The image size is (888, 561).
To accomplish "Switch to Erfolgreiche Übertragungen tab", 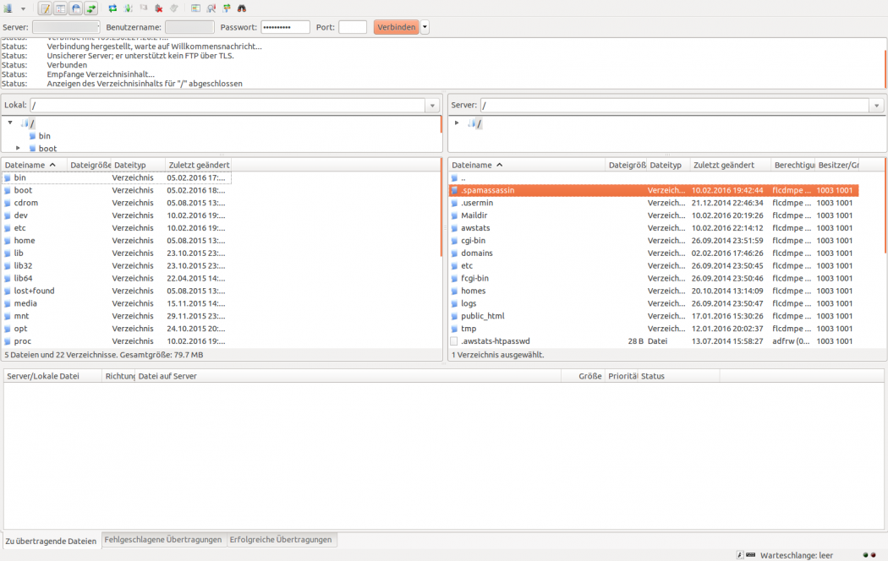I will [281, 539].
